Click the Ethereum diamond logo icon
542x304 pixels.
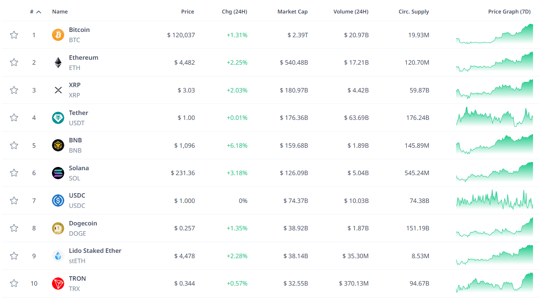point(58,63)
